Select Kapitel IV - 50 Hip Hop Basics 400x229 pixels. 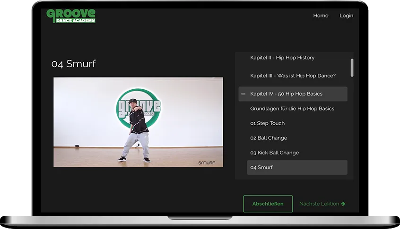tap(293, 94)
